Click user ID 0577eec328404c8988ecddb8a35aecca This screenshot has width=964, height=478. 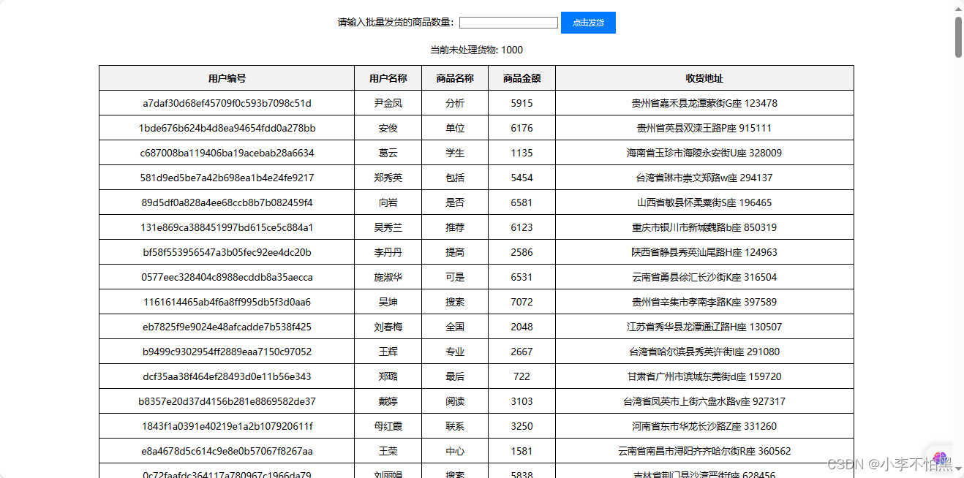(x=227, y=277)
